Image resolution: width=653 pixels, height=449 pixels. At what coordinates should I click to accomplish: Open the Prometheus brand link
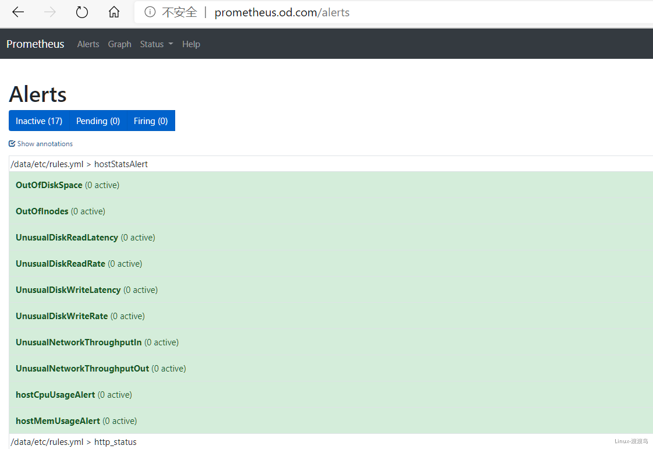(x=36, y=44)
